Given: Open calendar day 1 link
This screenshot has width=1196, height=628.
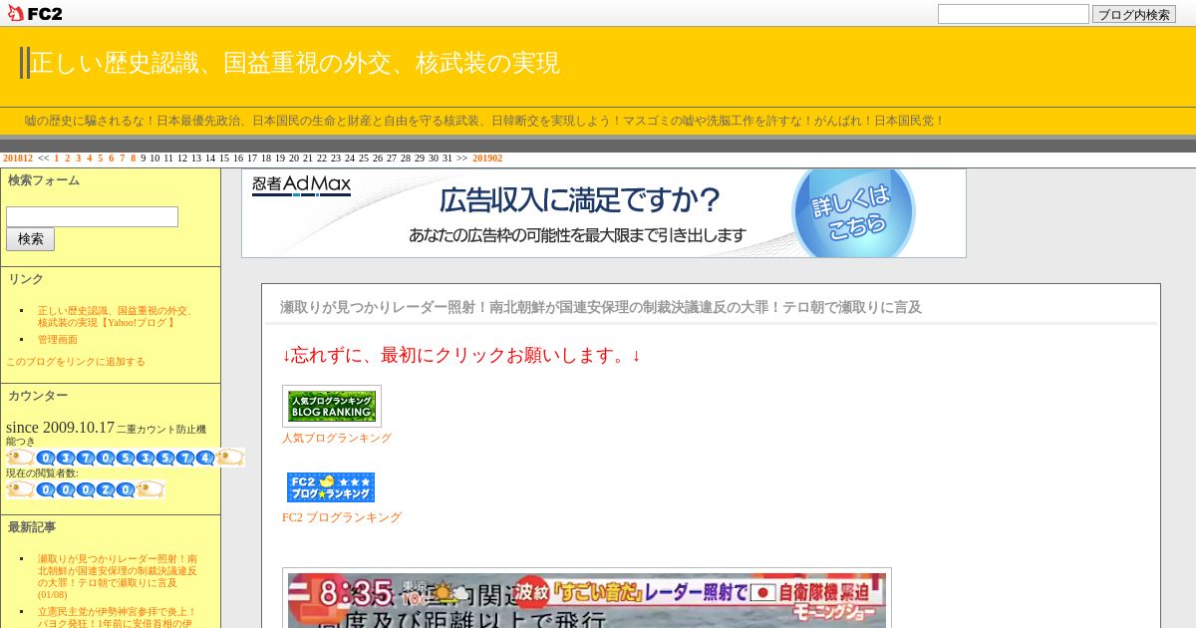Looking at the screenshot, I should 56,158.
